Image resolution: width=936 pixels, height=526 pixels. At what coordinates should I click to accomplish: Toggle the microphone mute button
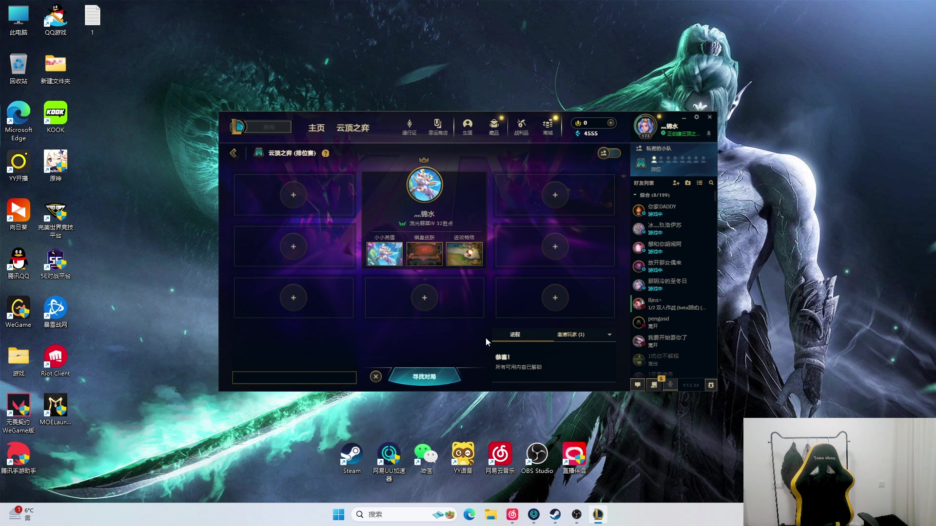tap(670, 385)
